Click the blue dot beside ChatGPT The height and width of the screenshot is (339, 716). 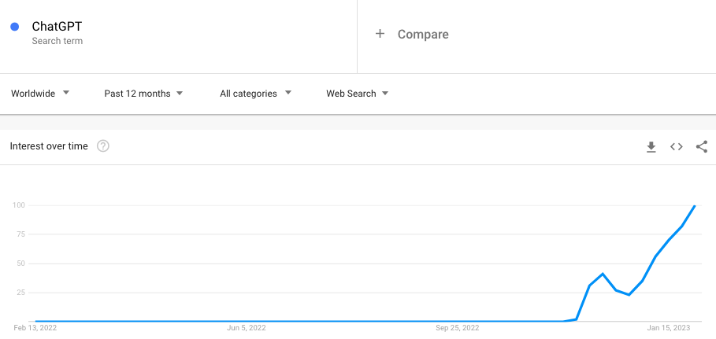(15, 27)
